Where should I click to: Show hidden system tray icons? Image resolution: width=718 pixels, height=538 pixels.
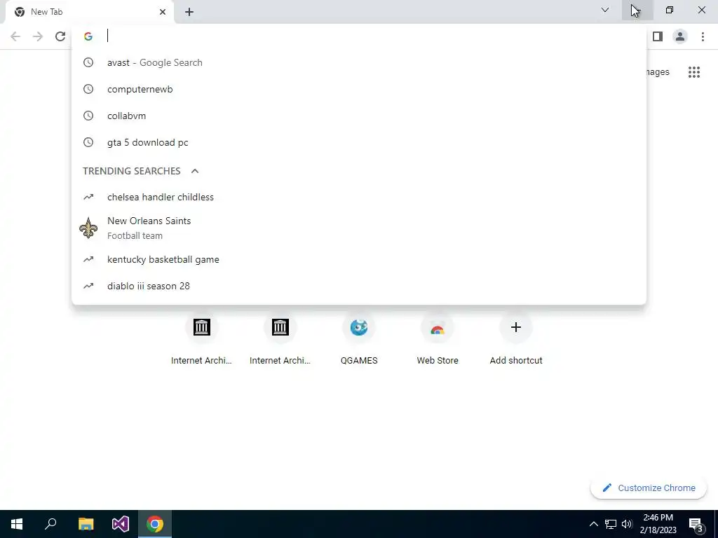593,524
